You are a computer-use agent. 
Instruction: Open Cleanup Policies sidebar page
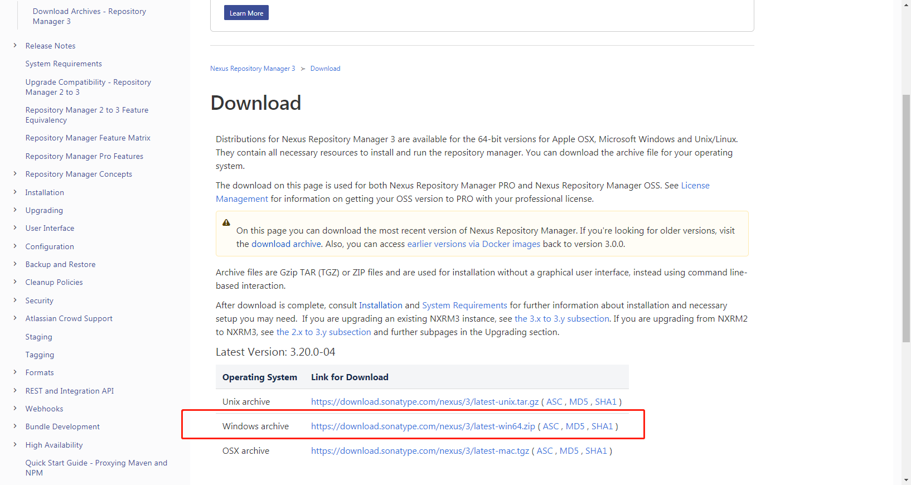coord(54,282)
